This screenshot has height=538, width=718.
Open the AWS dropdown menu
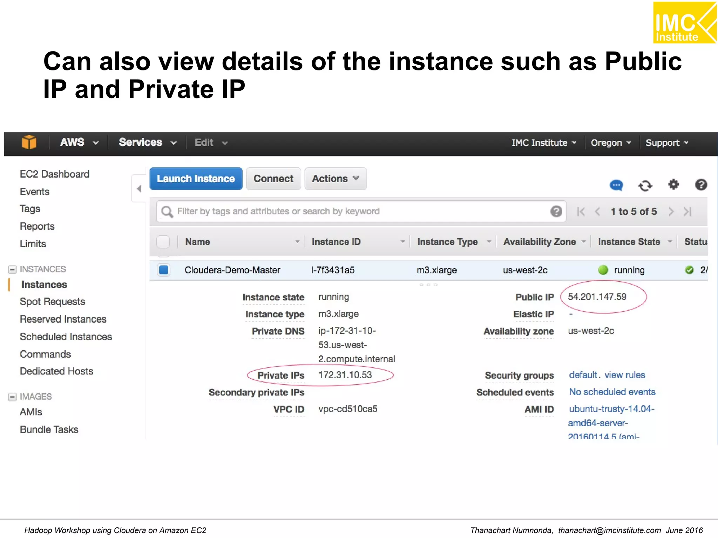[x=79, y=143]
